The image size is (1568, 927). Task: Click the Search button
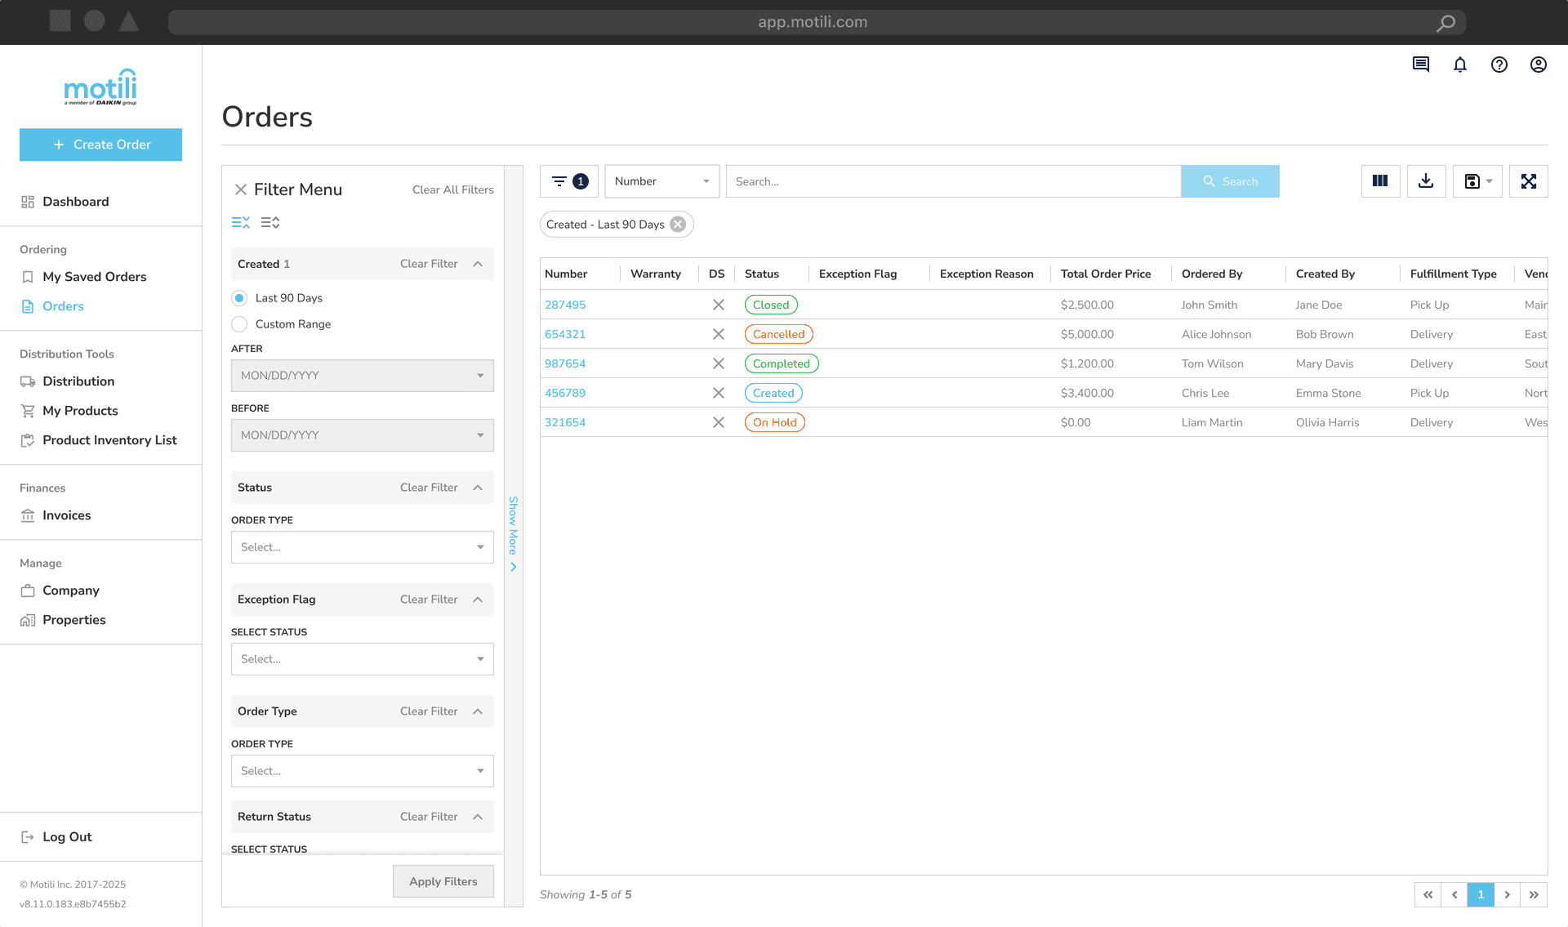(1230, 181)
